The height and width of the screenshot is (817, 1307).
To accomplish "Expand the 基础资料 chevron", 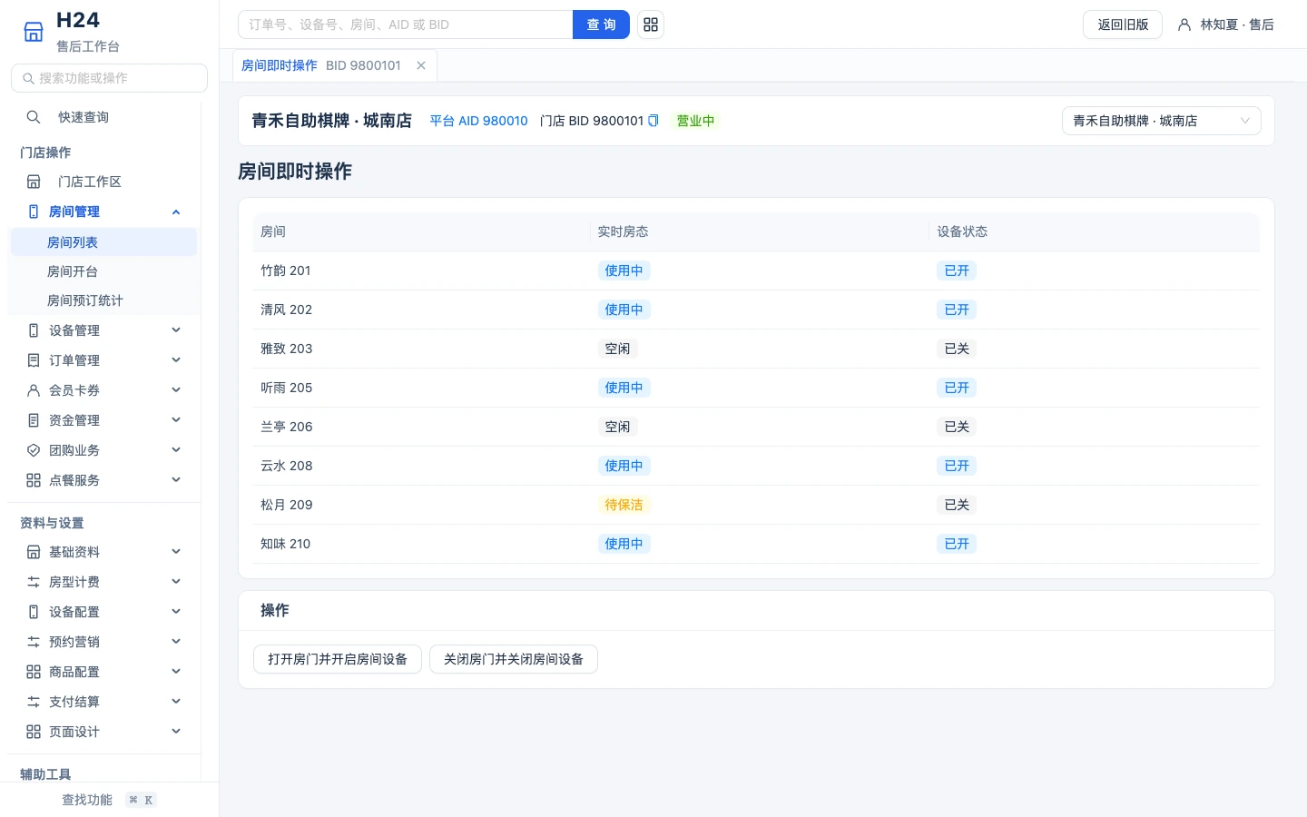I will click(x=176, y=552).
